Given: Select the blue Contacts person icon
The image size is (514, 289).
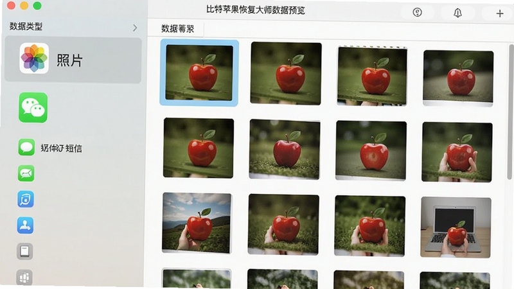Looking at the screenshot, I should 25,225.
